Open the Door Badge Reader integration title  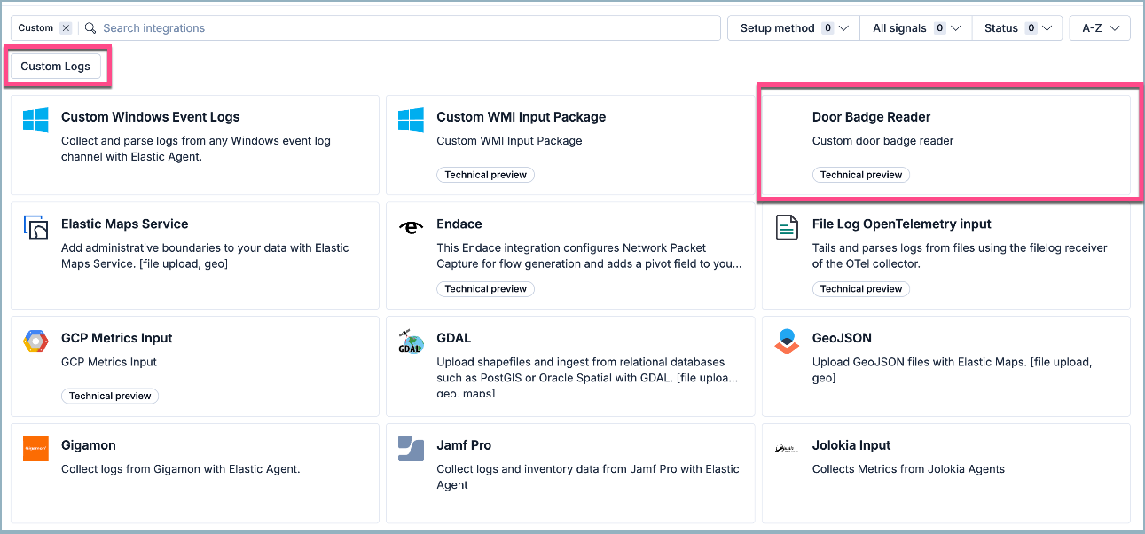point(872,117)
